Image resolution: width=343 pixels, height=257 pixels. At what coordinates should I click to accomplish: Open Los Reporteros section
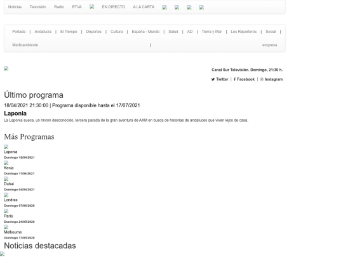tap(244, 32)
